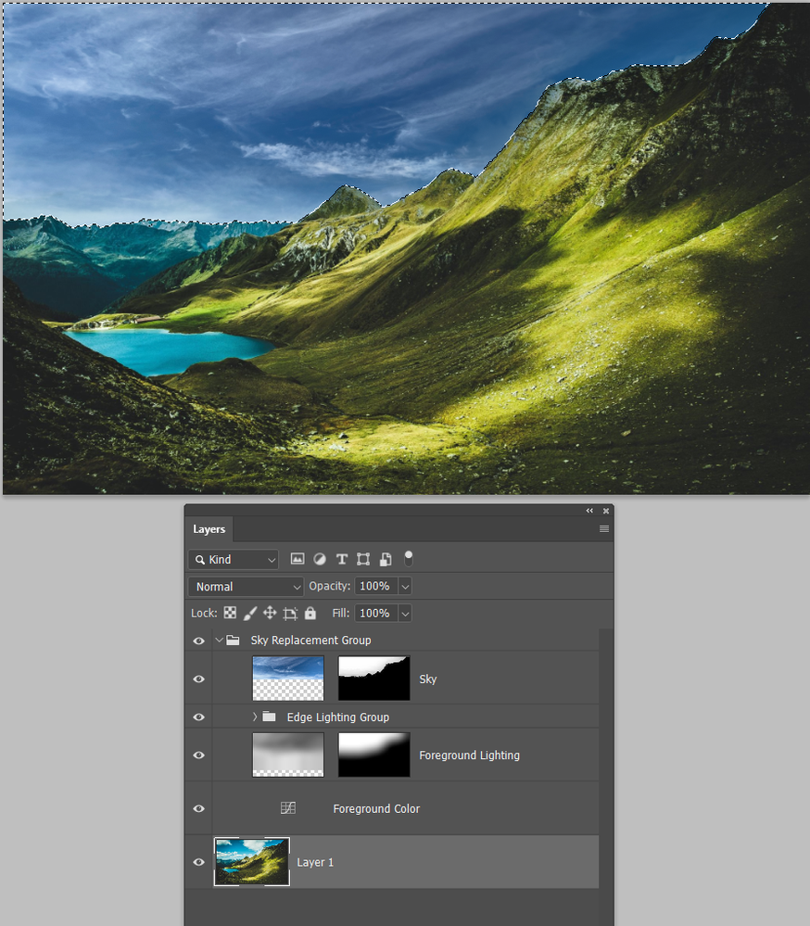Image resolution: width=810 pixels, height=926 pixels.
Task: Click Edge Lighting Group folder icon
Action: click(269, 717)
